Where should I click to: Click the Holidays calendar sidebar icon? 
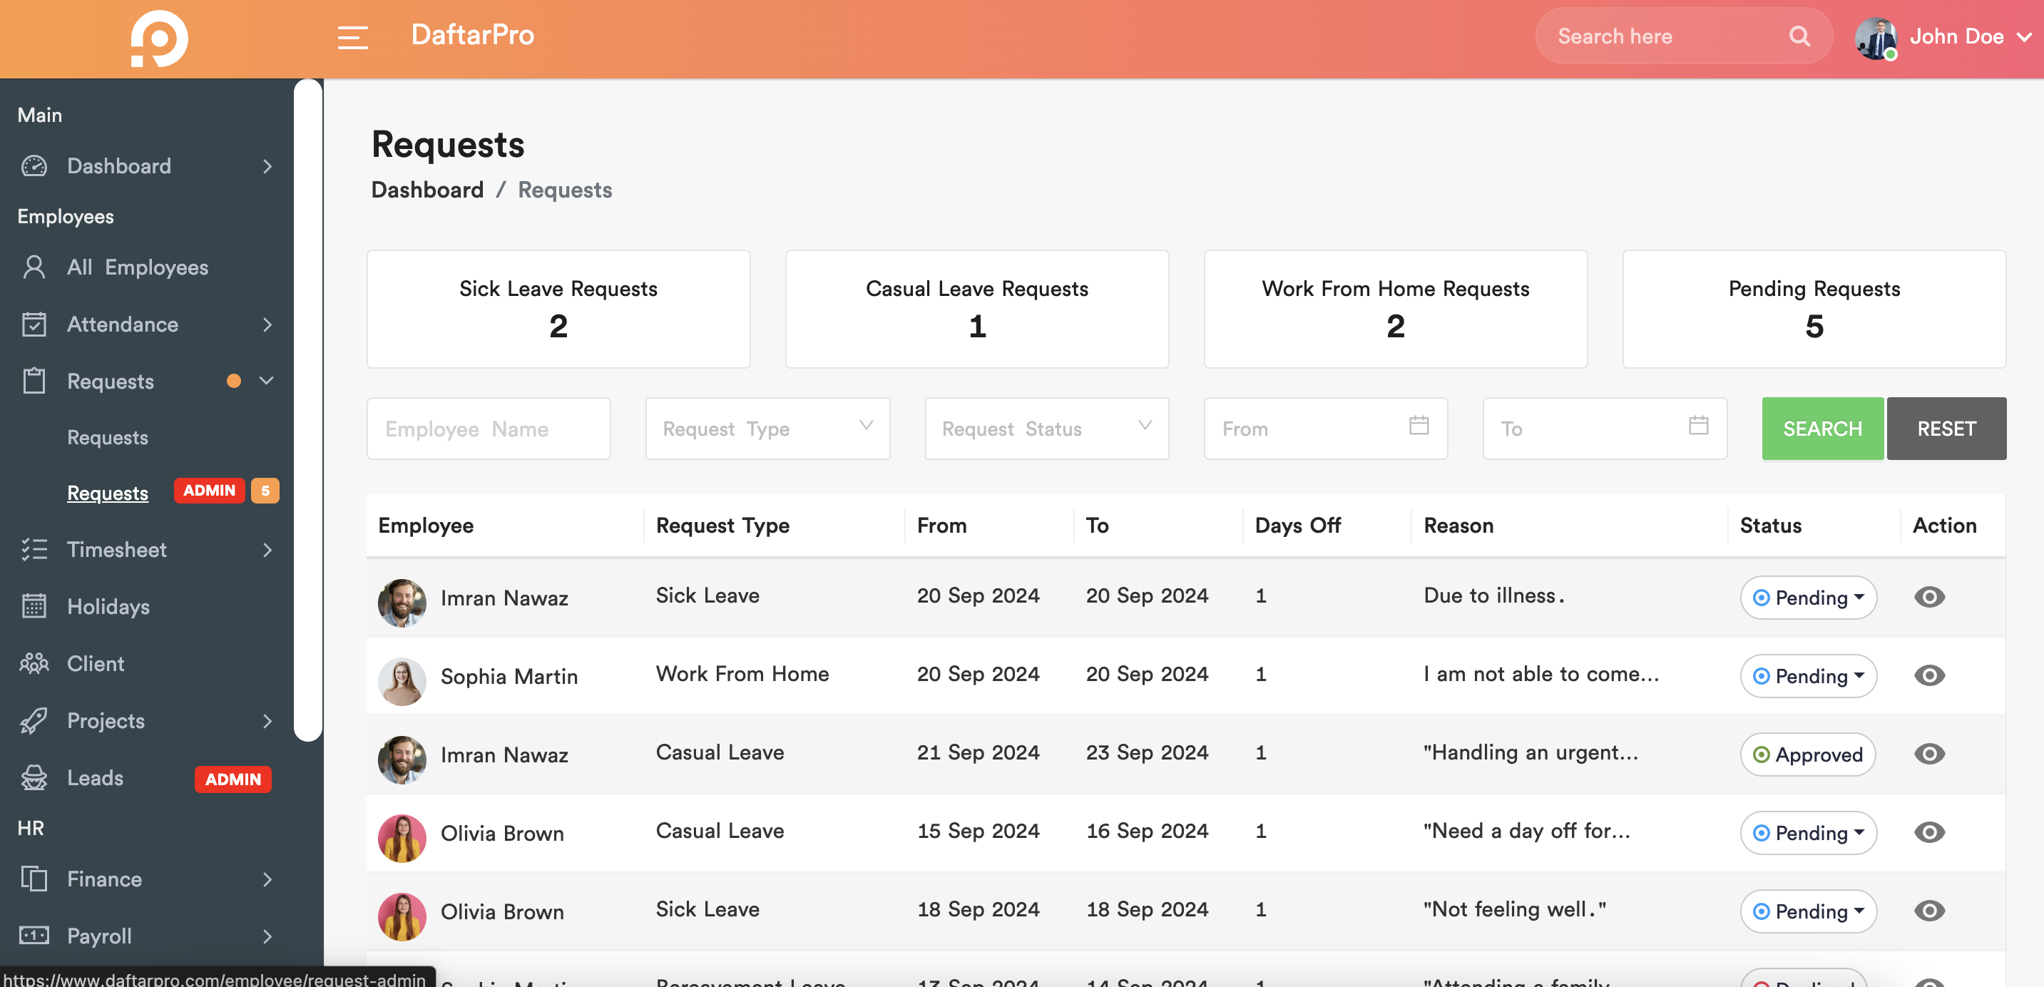[34, 606]
